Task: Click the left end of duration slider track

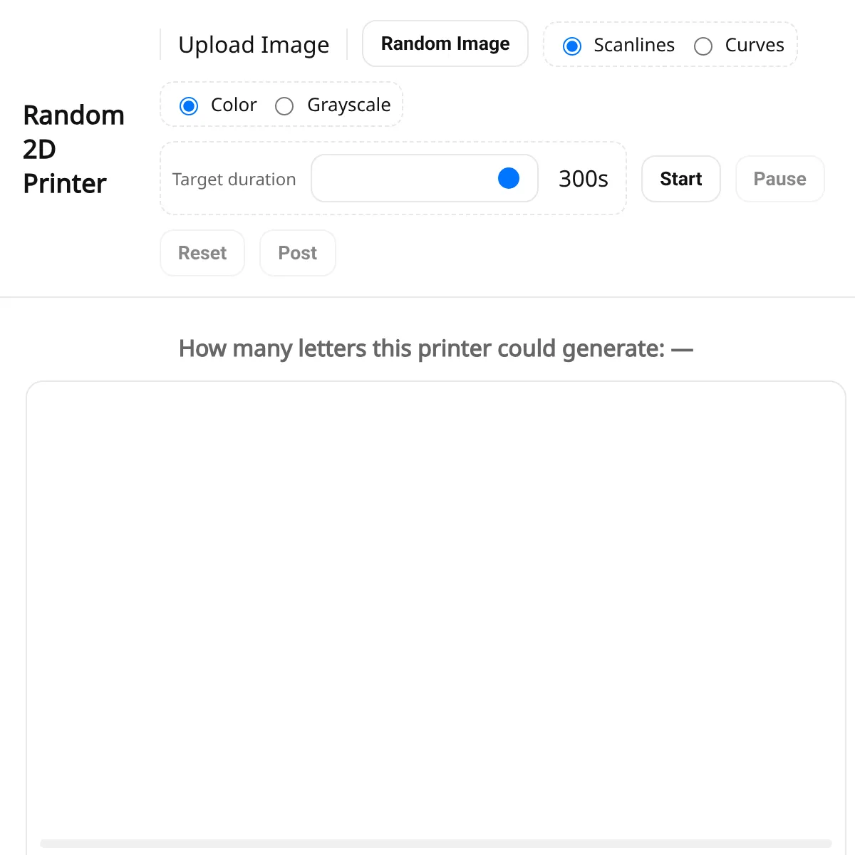Action: coord(324,178)
